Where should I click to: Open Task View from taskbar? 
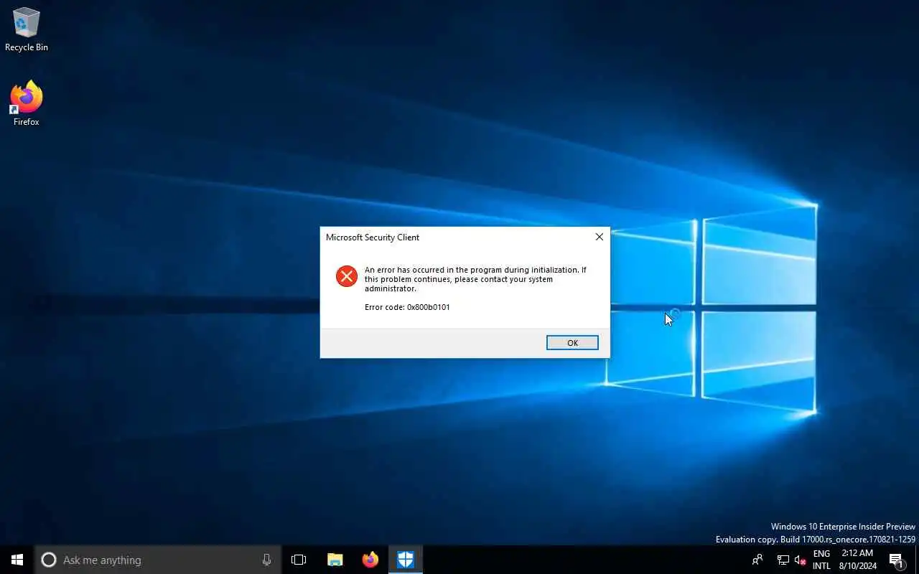[299, 560]
